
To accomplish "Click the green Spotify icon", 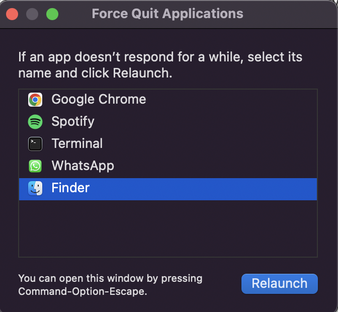I will click(x=35, y=122).
